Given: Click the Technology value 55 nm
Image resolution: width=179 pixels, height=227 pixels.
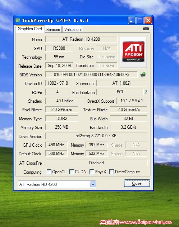Looking at the screenshot, I should click(x=59, y=57).
